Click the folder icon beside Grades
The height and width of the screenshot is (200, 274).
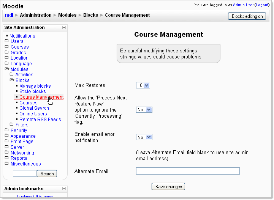[6, 52]
